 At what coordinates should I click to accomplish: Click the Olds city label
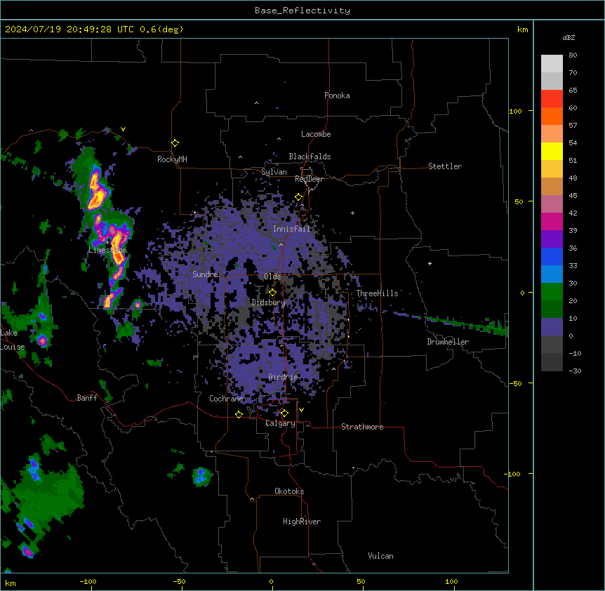click(272, 277)
